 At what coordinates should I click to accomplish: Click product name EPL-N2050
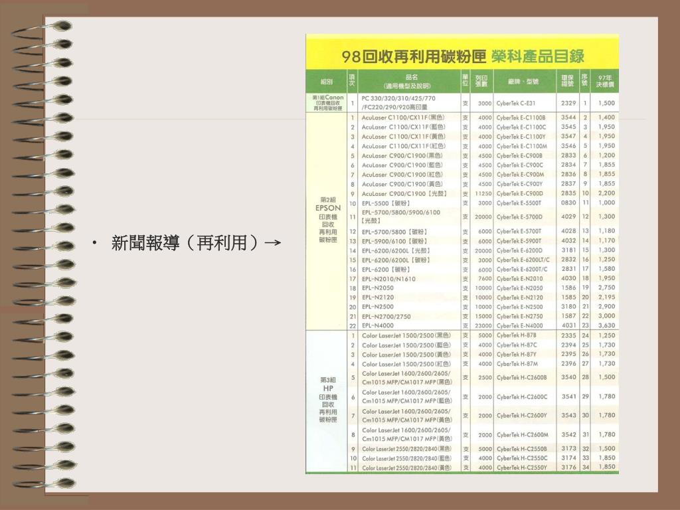click(378, 288)
